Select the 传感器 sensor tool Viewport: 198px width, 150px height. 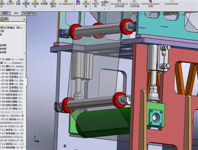coord(44,3)
